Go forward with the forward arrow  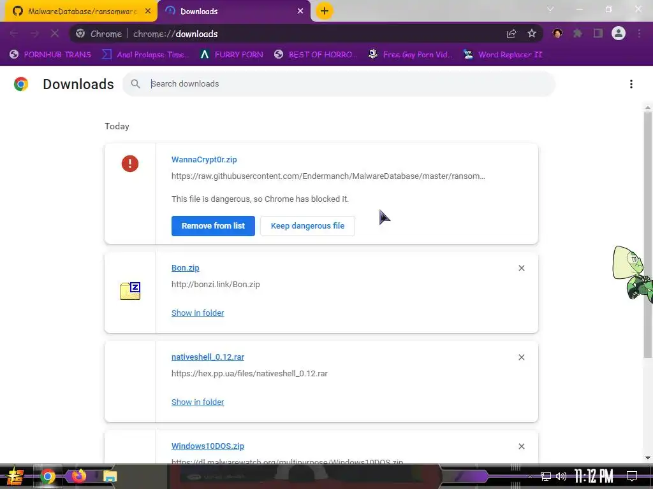click(x=34, y=34)
